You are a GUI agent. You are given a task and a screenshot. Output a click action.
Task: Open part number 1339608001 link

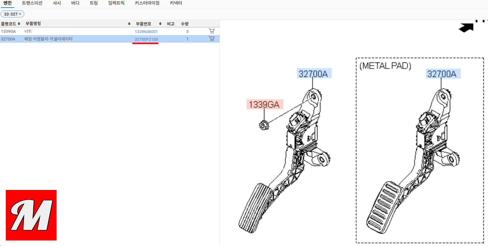coord(146,32)
